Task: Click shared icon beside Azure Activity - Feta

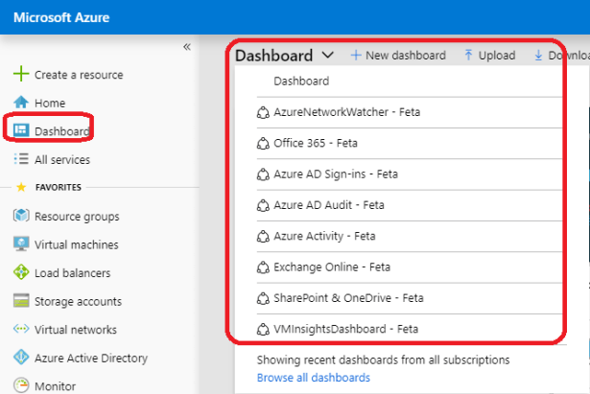Action: pos(263,236)
